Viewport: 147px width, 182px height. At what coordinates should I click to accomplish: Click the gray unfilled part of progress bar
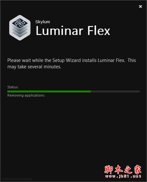115,91
